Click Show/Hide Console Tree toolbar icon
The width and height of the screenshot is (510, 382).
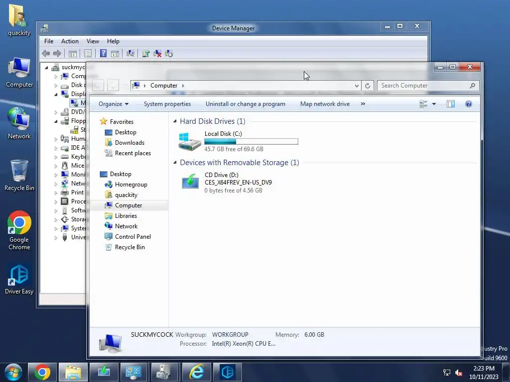coord(73,53)
